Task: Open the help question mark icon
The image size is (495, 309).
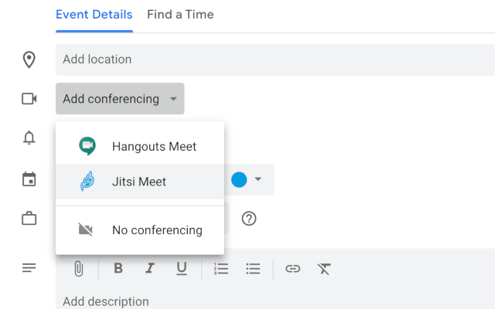Action: [x=249, y=219]
